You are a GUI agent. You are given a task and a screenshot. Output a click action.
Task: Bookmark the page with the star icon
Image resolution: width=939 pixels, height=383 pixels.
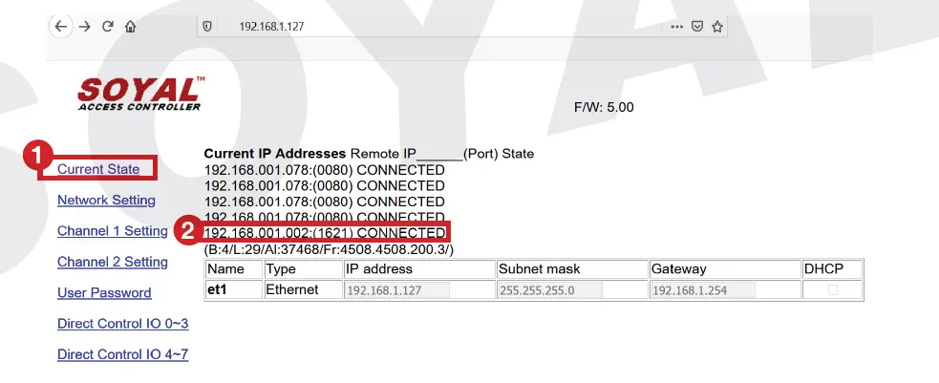(717, 27)
